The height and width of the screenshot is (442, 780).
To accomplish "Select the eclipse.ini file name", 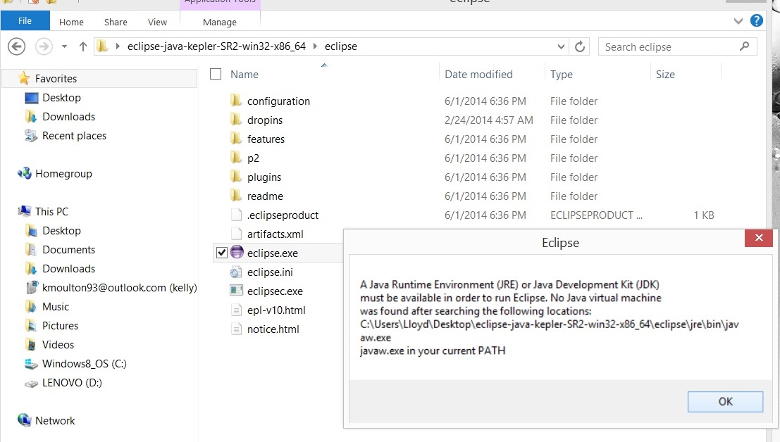I will [x=270, y=272].
